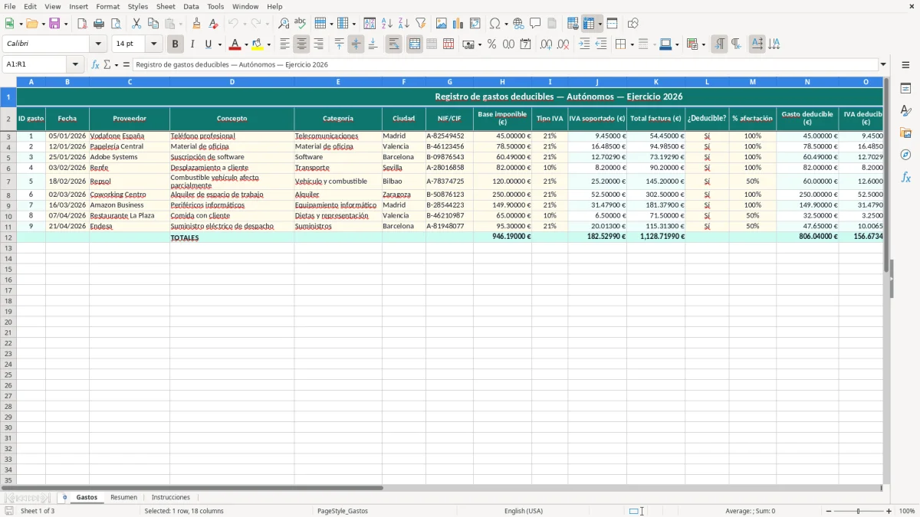This screenshot has height=517, width=920.
Task: Toggle Center Vertically alignment
Action: (x=356, y=44)
